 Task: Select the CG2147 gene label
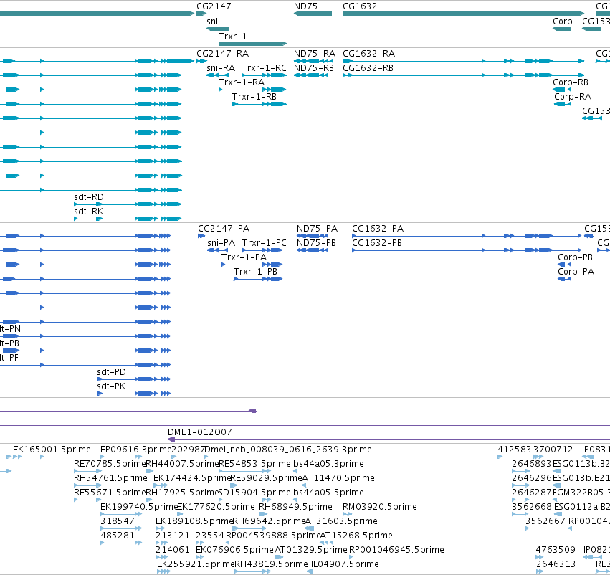pyautogui.click(x=214, y=6)
